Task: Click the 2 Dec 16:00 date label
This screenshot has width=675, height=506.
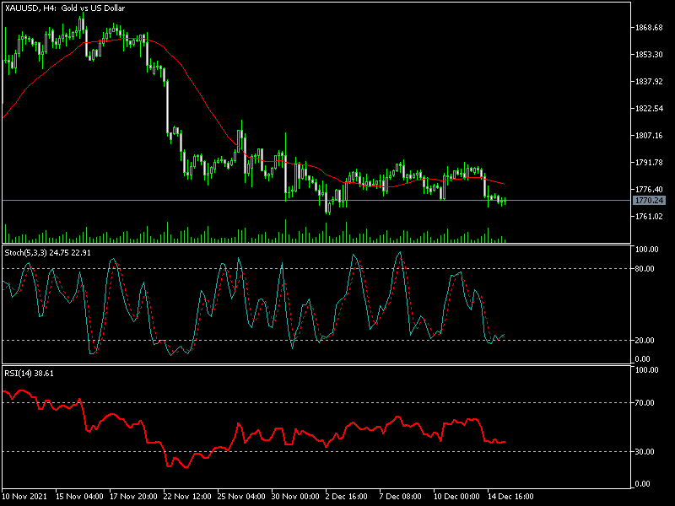Action: (x=347, y=497)
